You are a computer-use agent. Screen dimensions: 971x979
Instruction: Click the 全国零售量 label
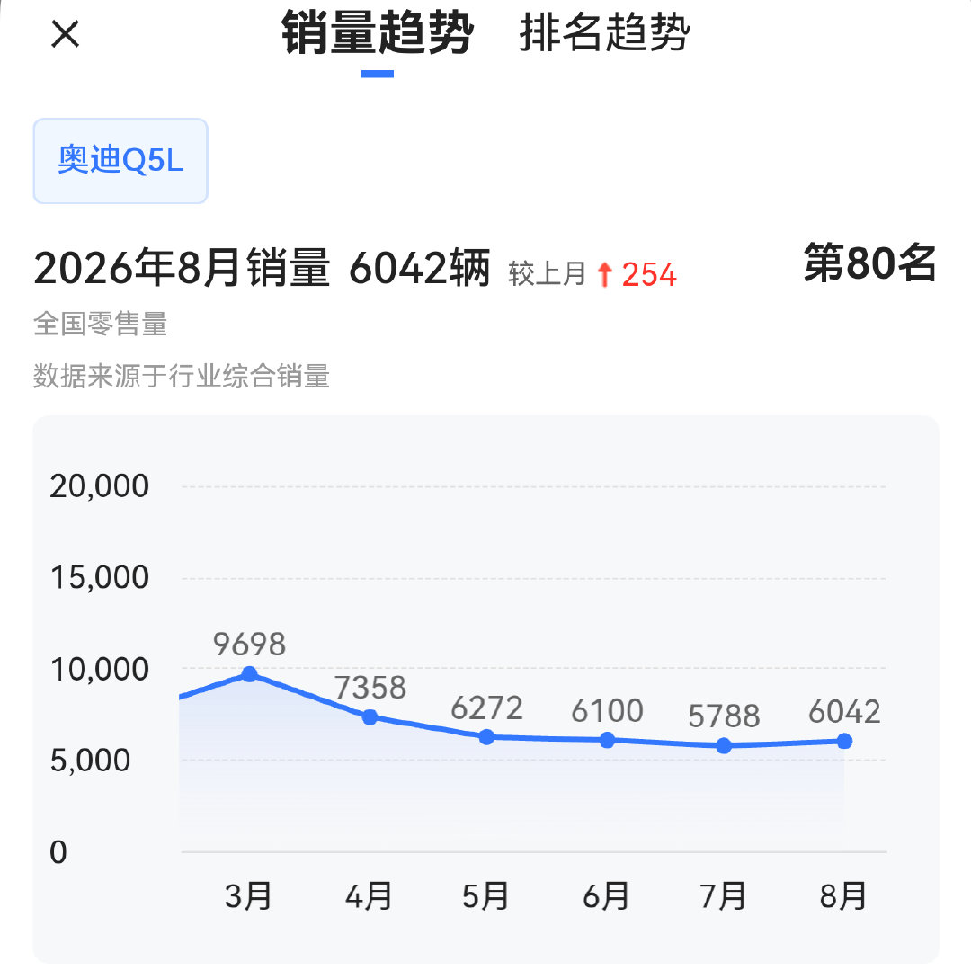click(x=101, y=324)
